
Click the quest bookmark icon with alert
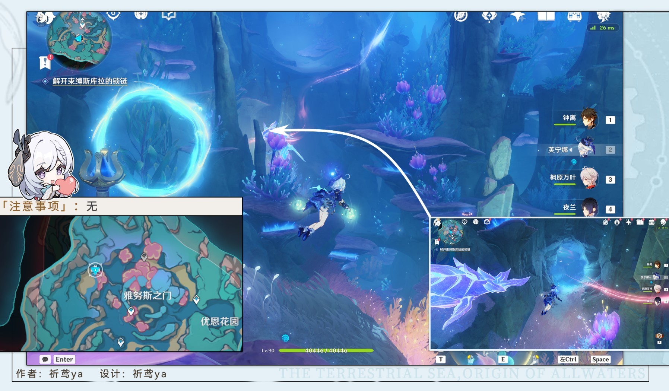tap(45, 63)
